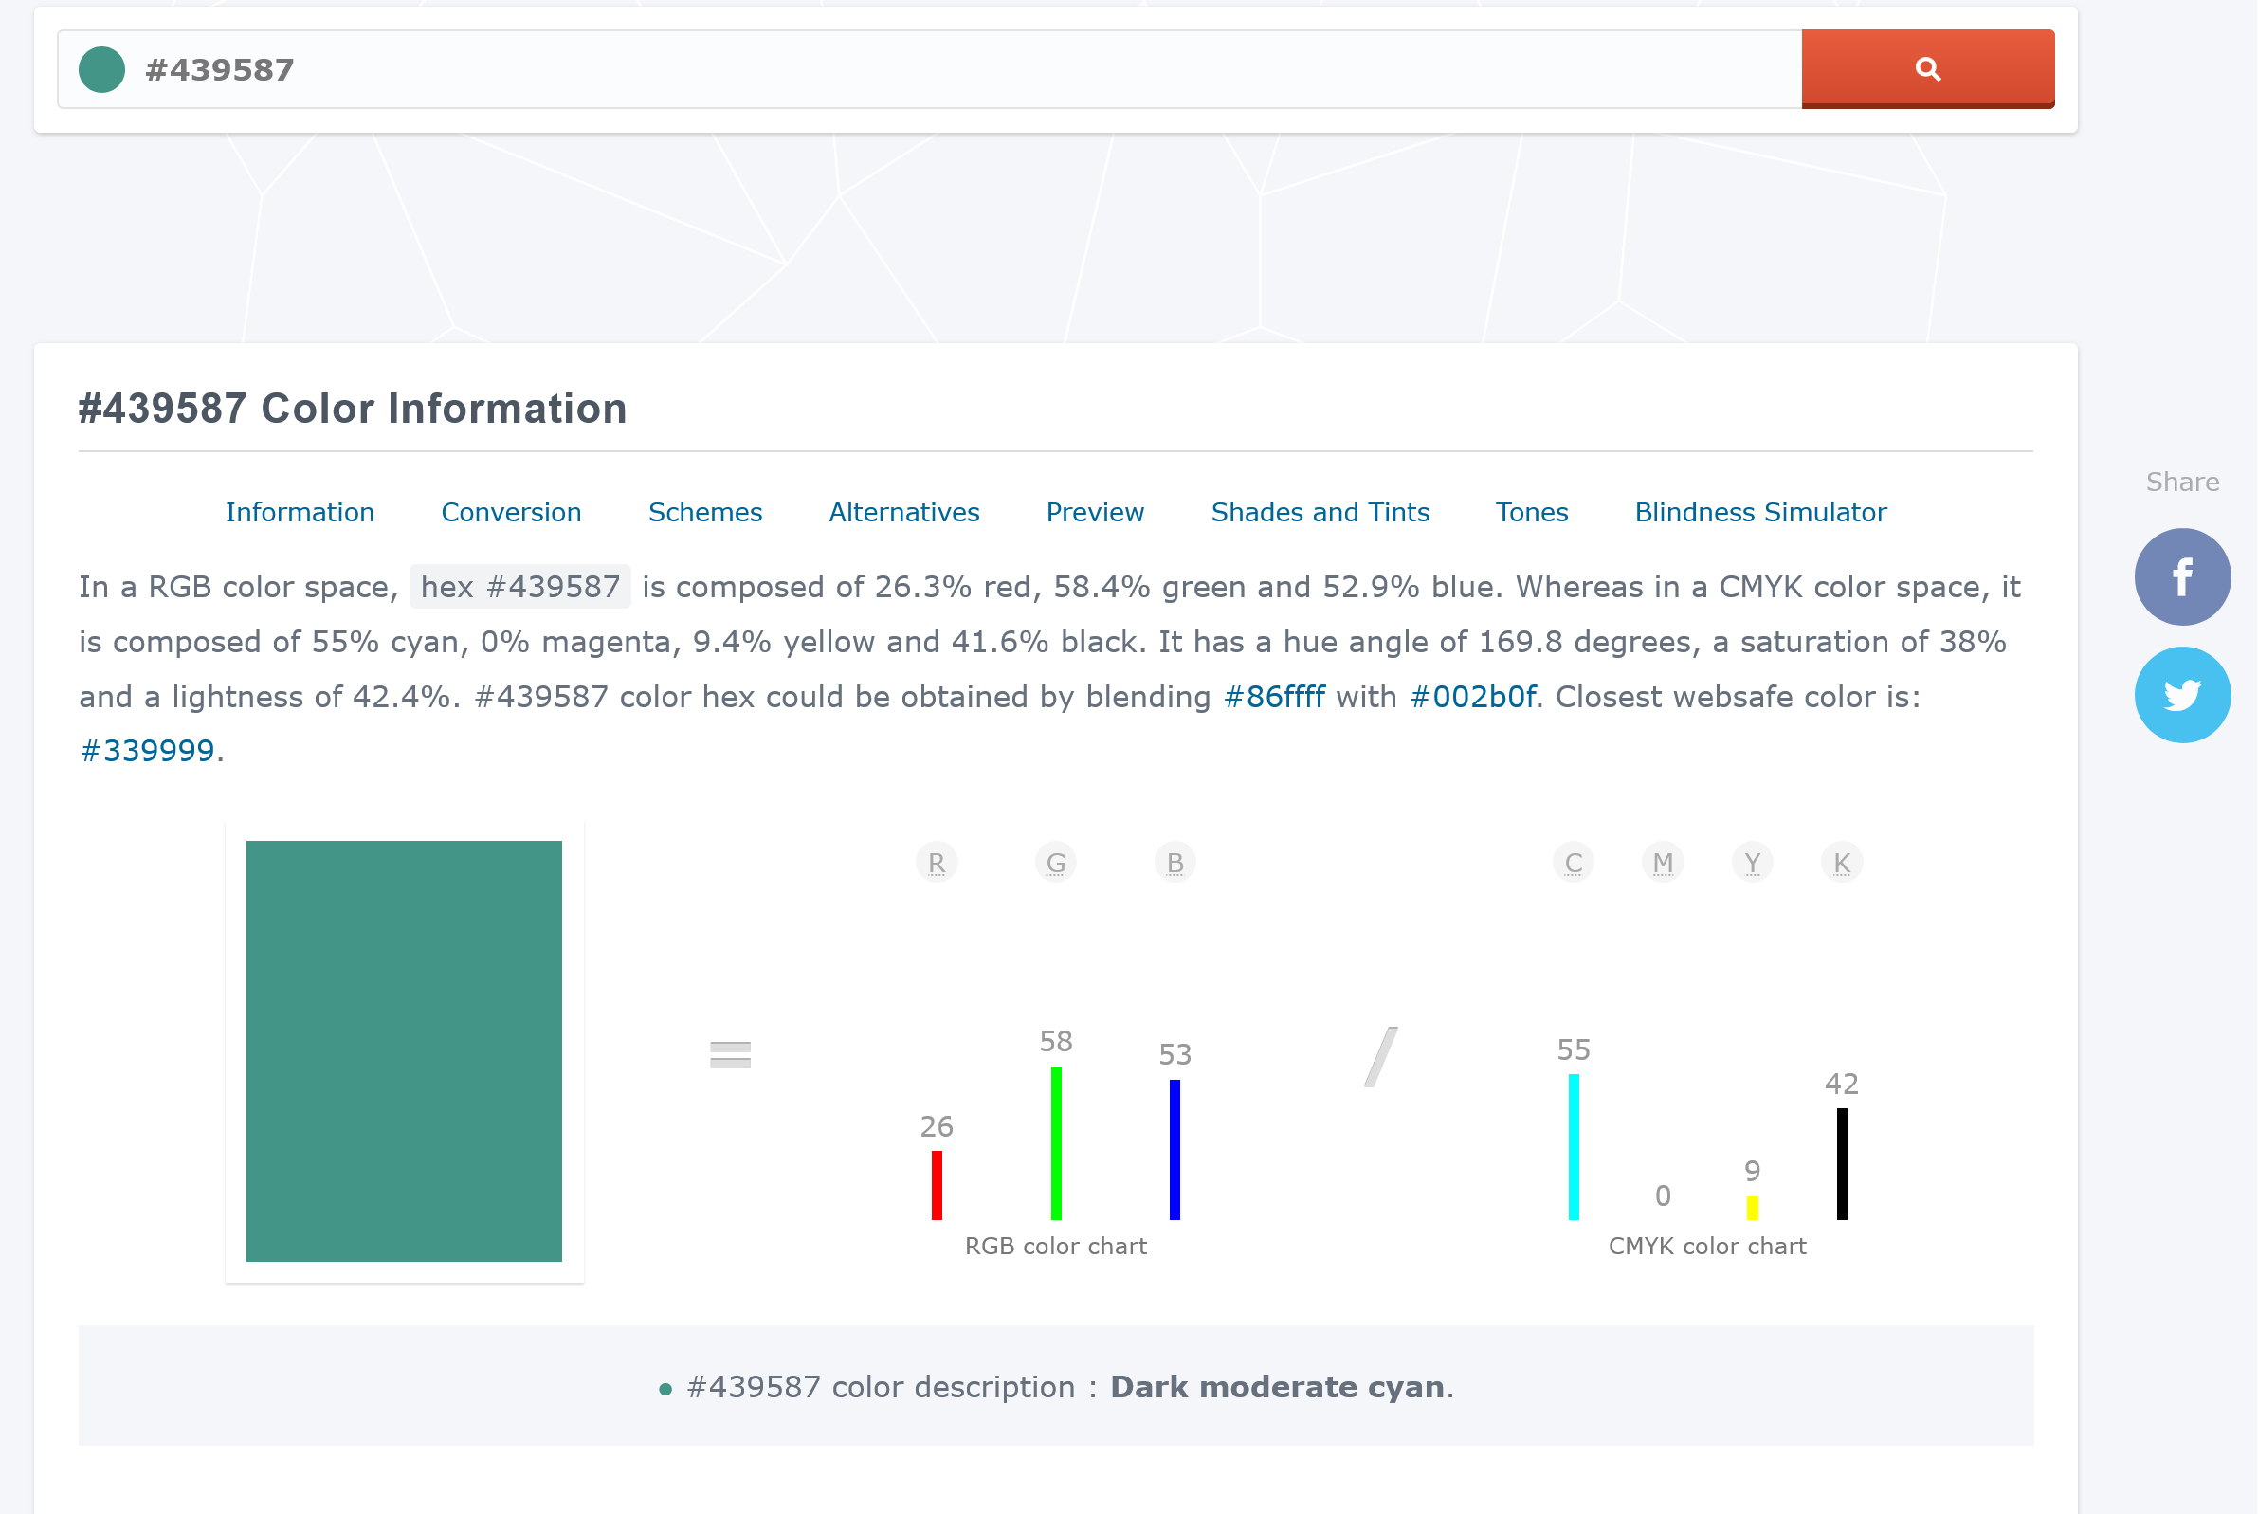2258x1514 pixels.
Task: Share on Facebook icon
Action: 2182,576
